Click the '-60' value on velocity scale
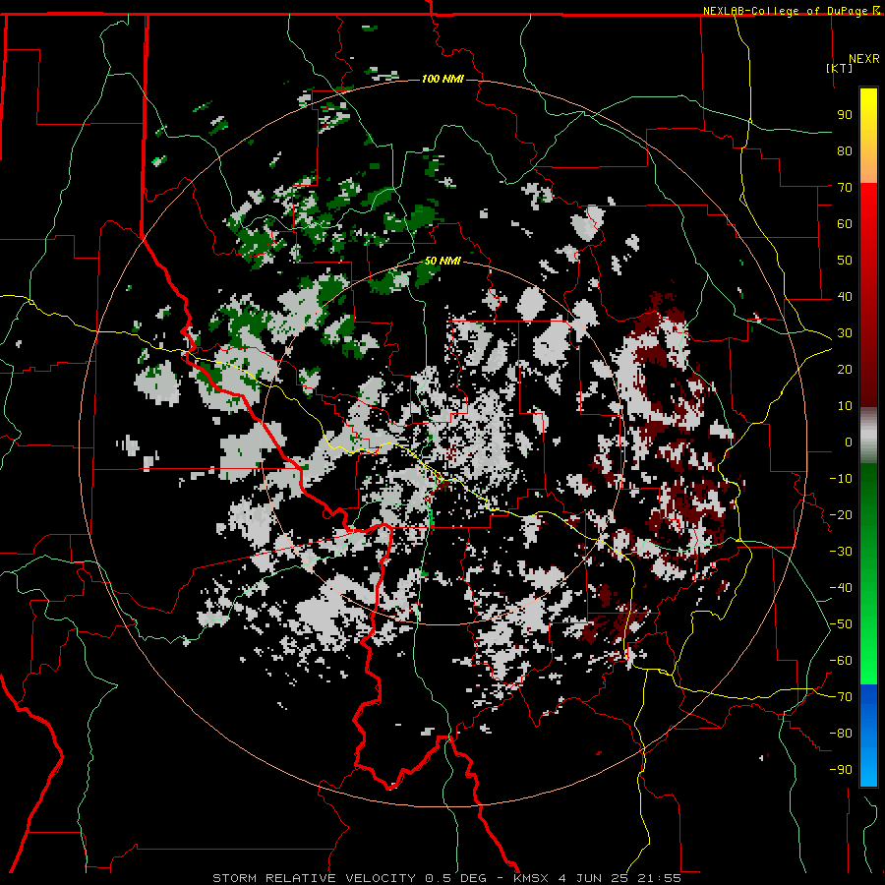The image size is (885, 885). coord(841,661)
